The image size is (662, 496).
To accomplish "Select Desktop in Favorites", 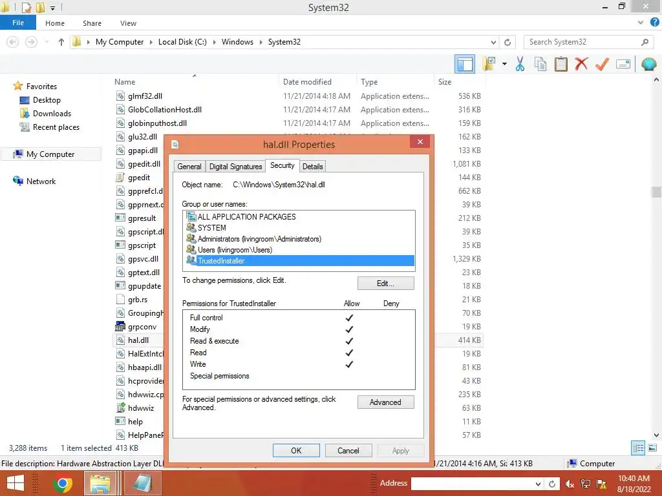I will (x=47, y=100).
